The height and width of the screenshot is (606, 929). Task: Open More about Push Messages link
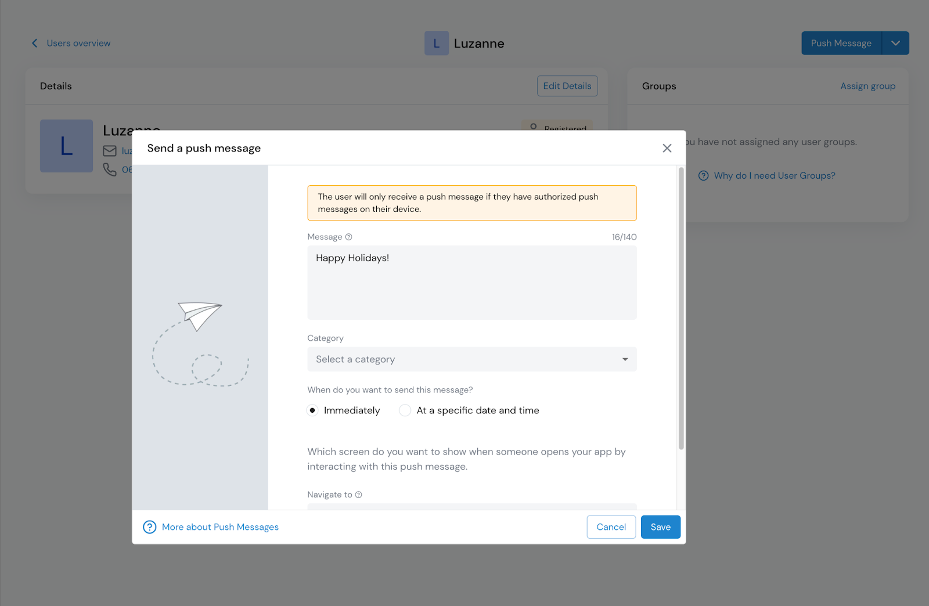coord(220,527)
